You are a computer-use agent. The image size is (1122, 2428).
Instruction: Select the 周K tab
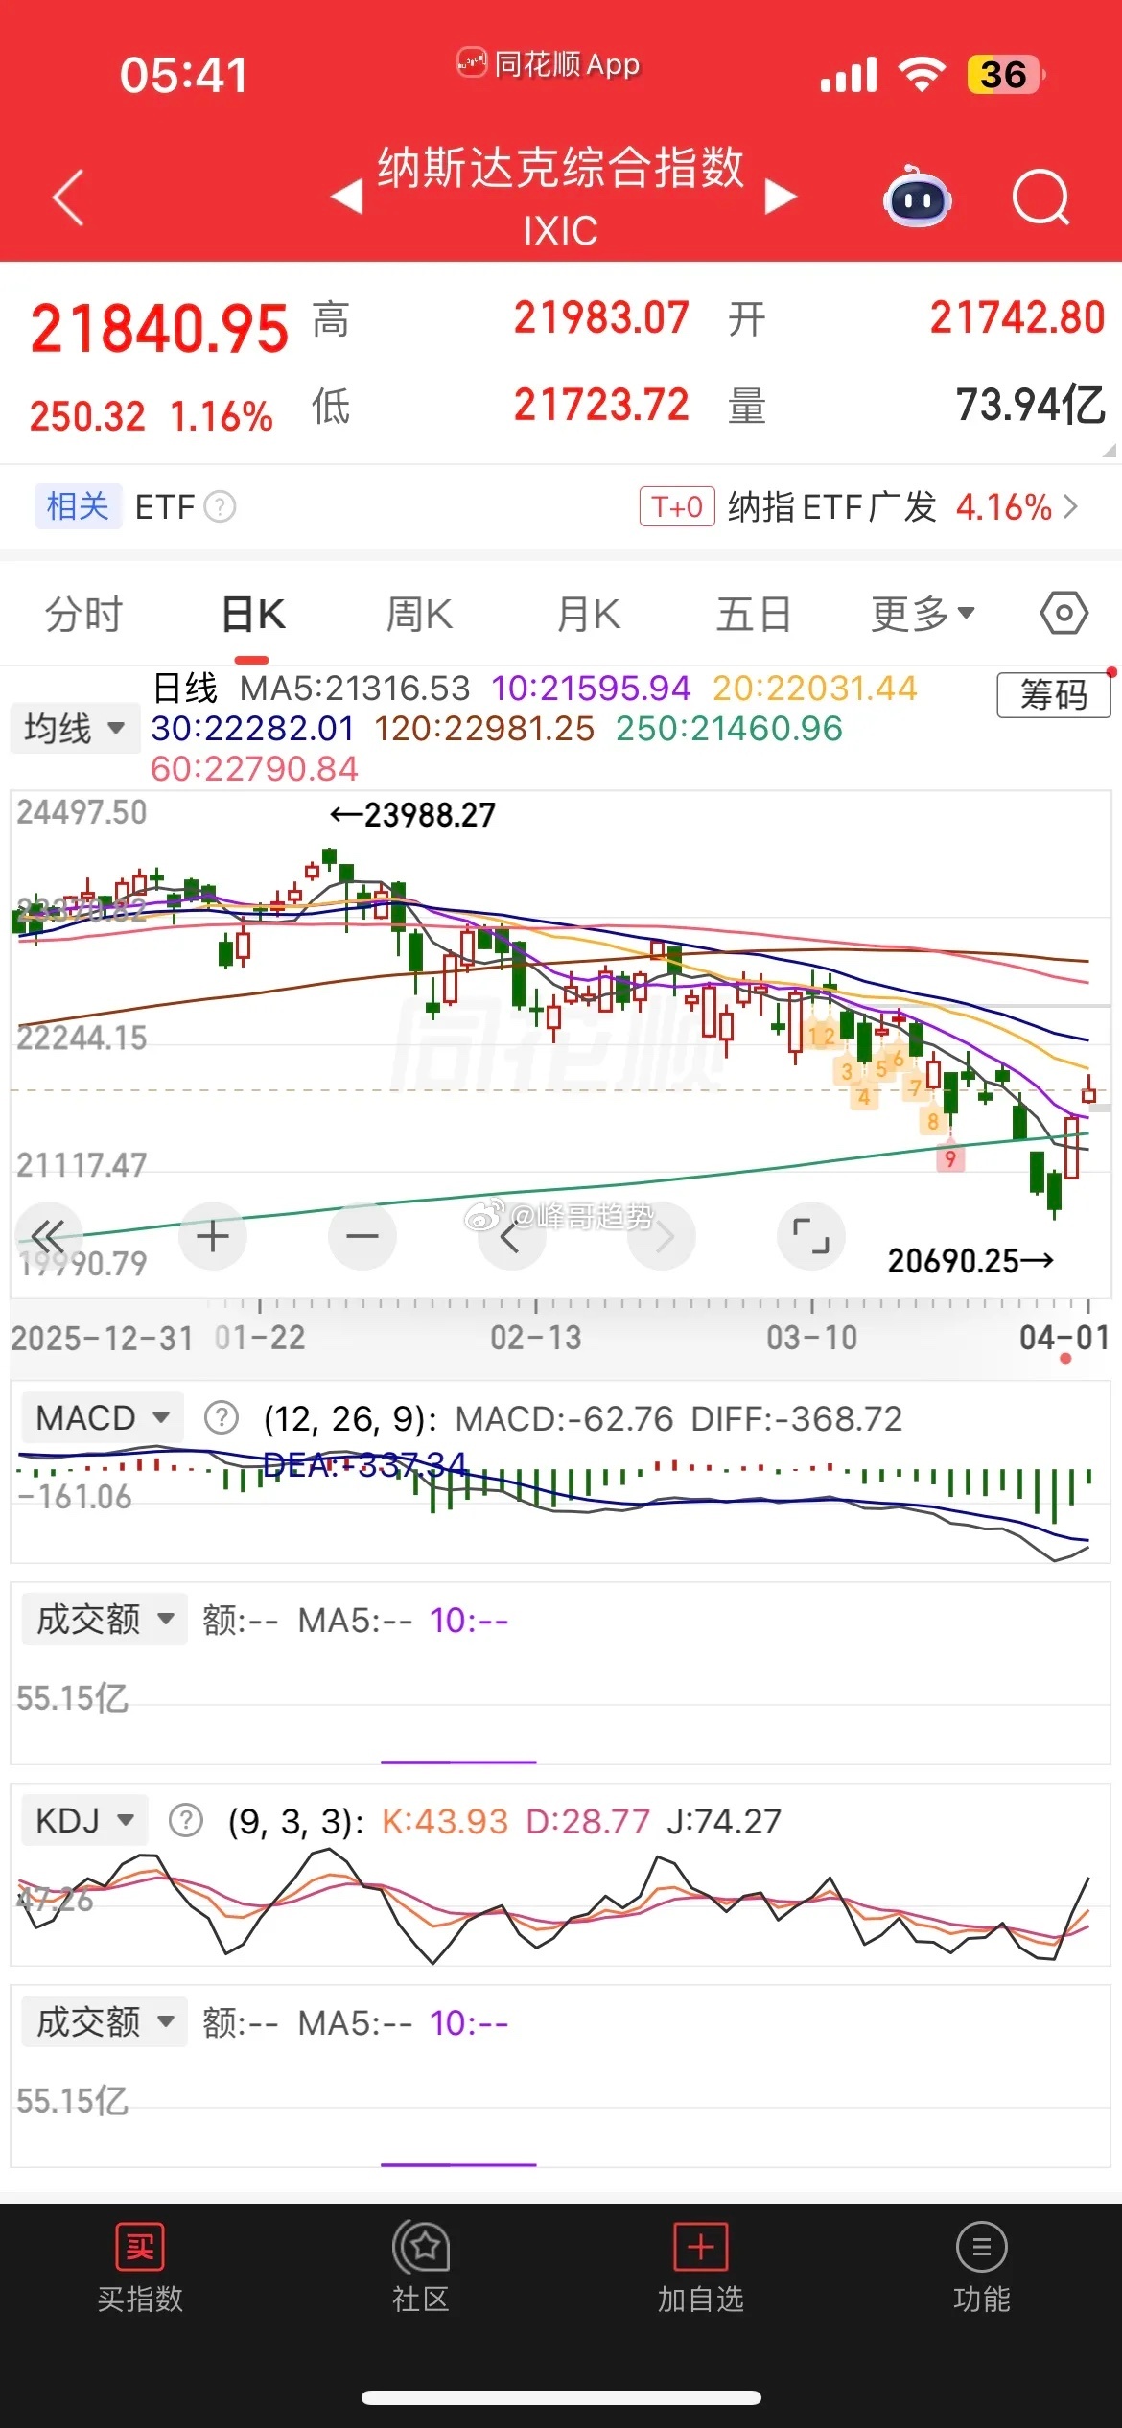point(419,614)
